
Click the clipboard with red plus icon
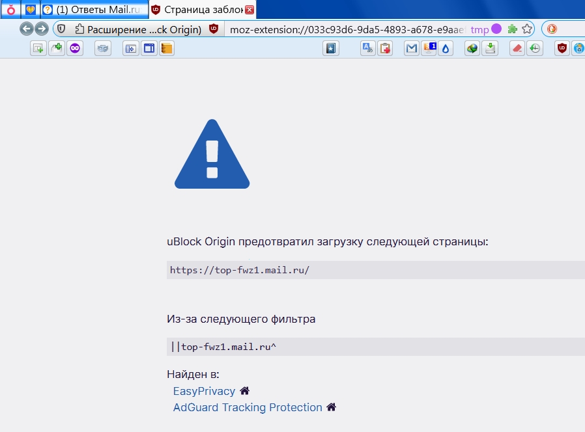coord(385,48)
